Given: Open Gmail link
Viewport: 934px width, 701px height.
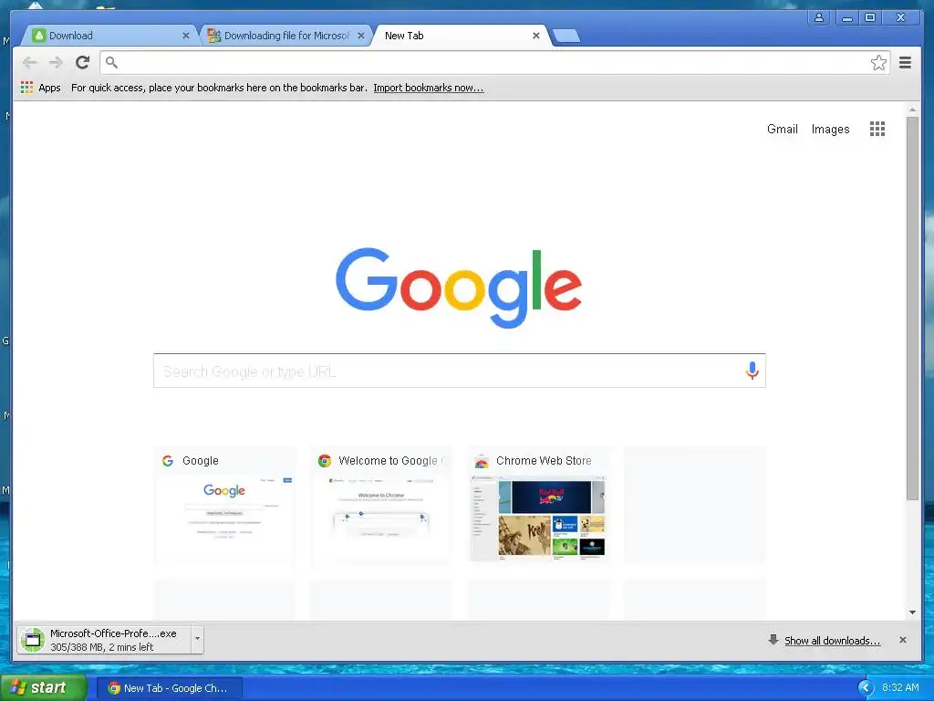Looking at the screenshot, I should coord(782,129).
